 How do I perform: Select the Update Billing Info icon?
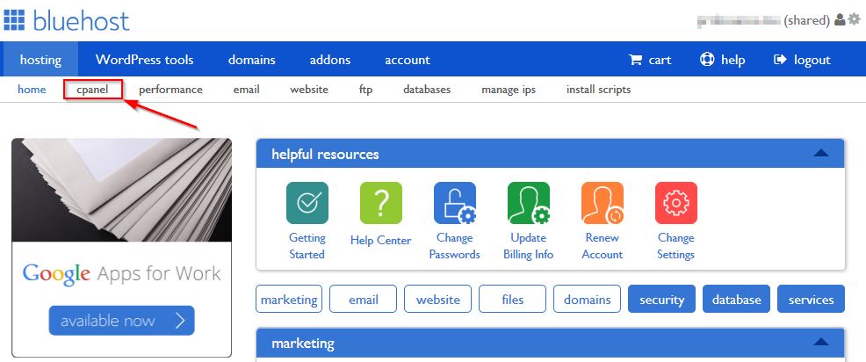[x=529, y=203]
